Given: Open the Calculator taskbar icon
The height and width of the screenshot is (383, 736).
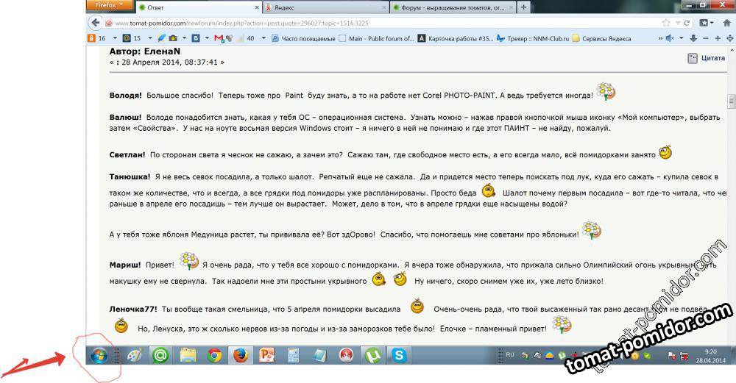Looking at the screenshot, I should click(x=293, y=356).
